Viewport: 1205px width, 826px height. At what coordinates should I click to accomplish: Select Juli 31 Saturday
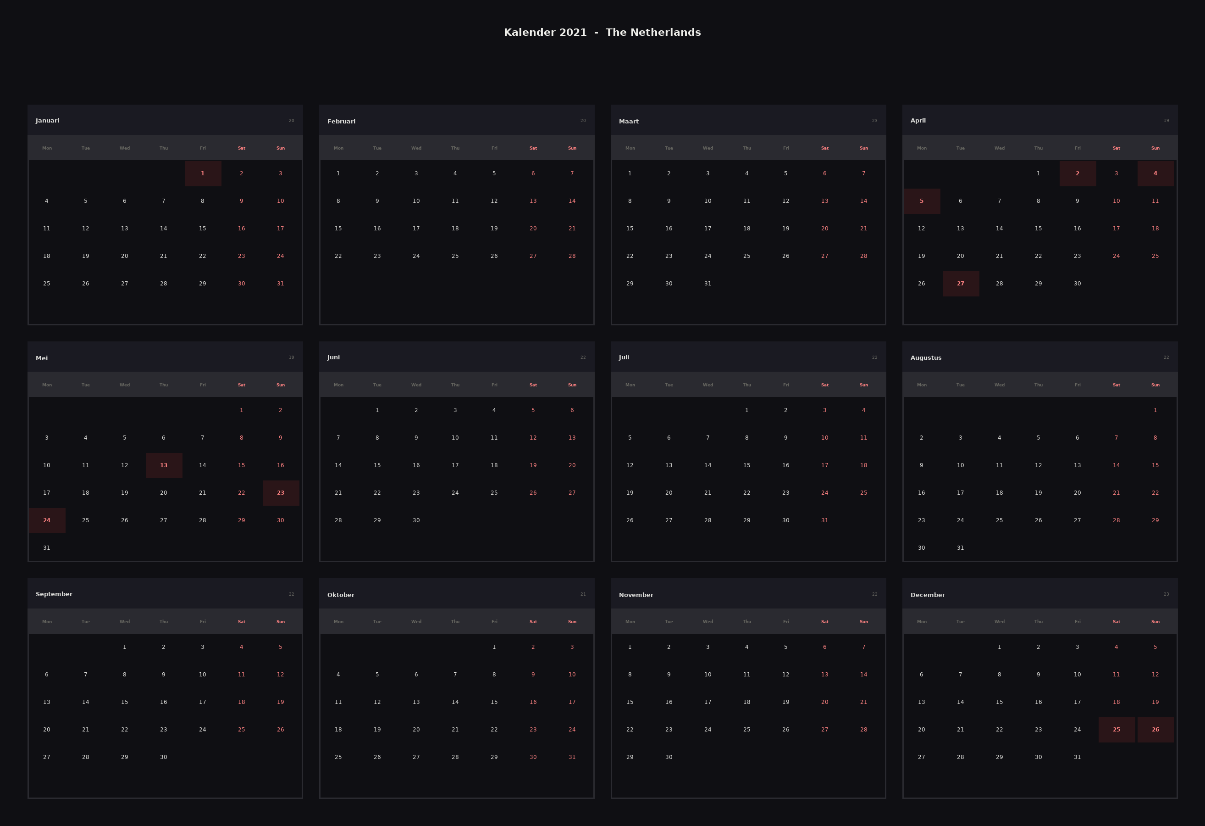click(824, 520)
